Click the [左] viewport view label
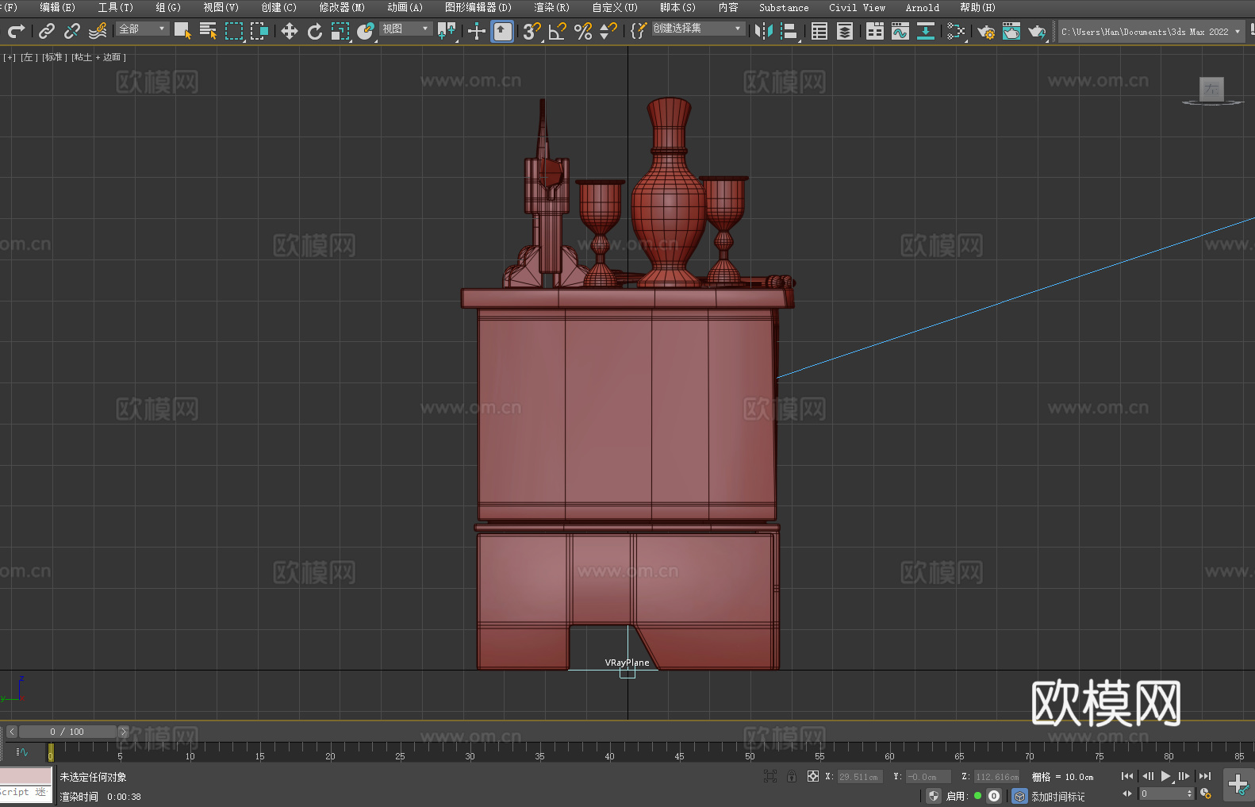The image size is (1255, 807). 28,57
